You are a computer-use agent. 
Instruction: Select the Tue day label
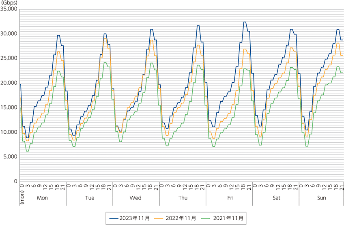90,198
